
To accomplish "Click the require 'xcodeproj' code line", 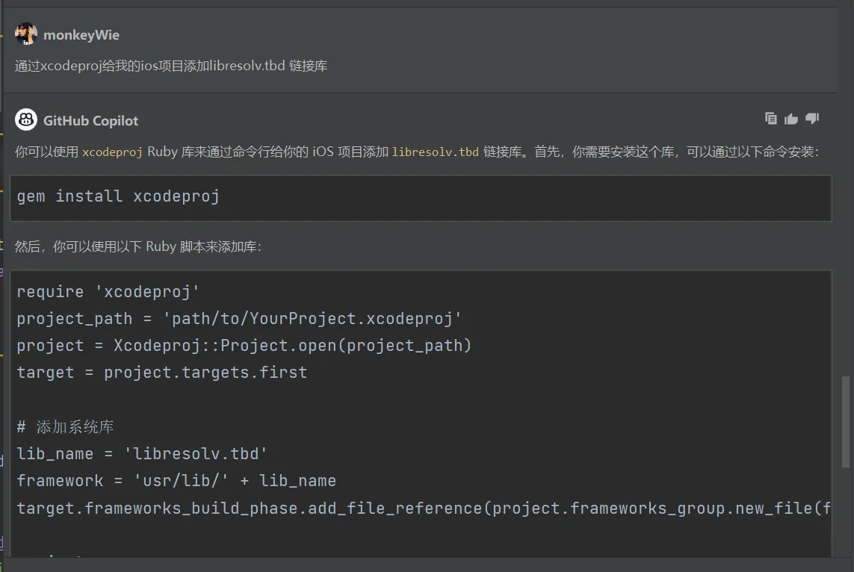I will [x=108, y=292].
